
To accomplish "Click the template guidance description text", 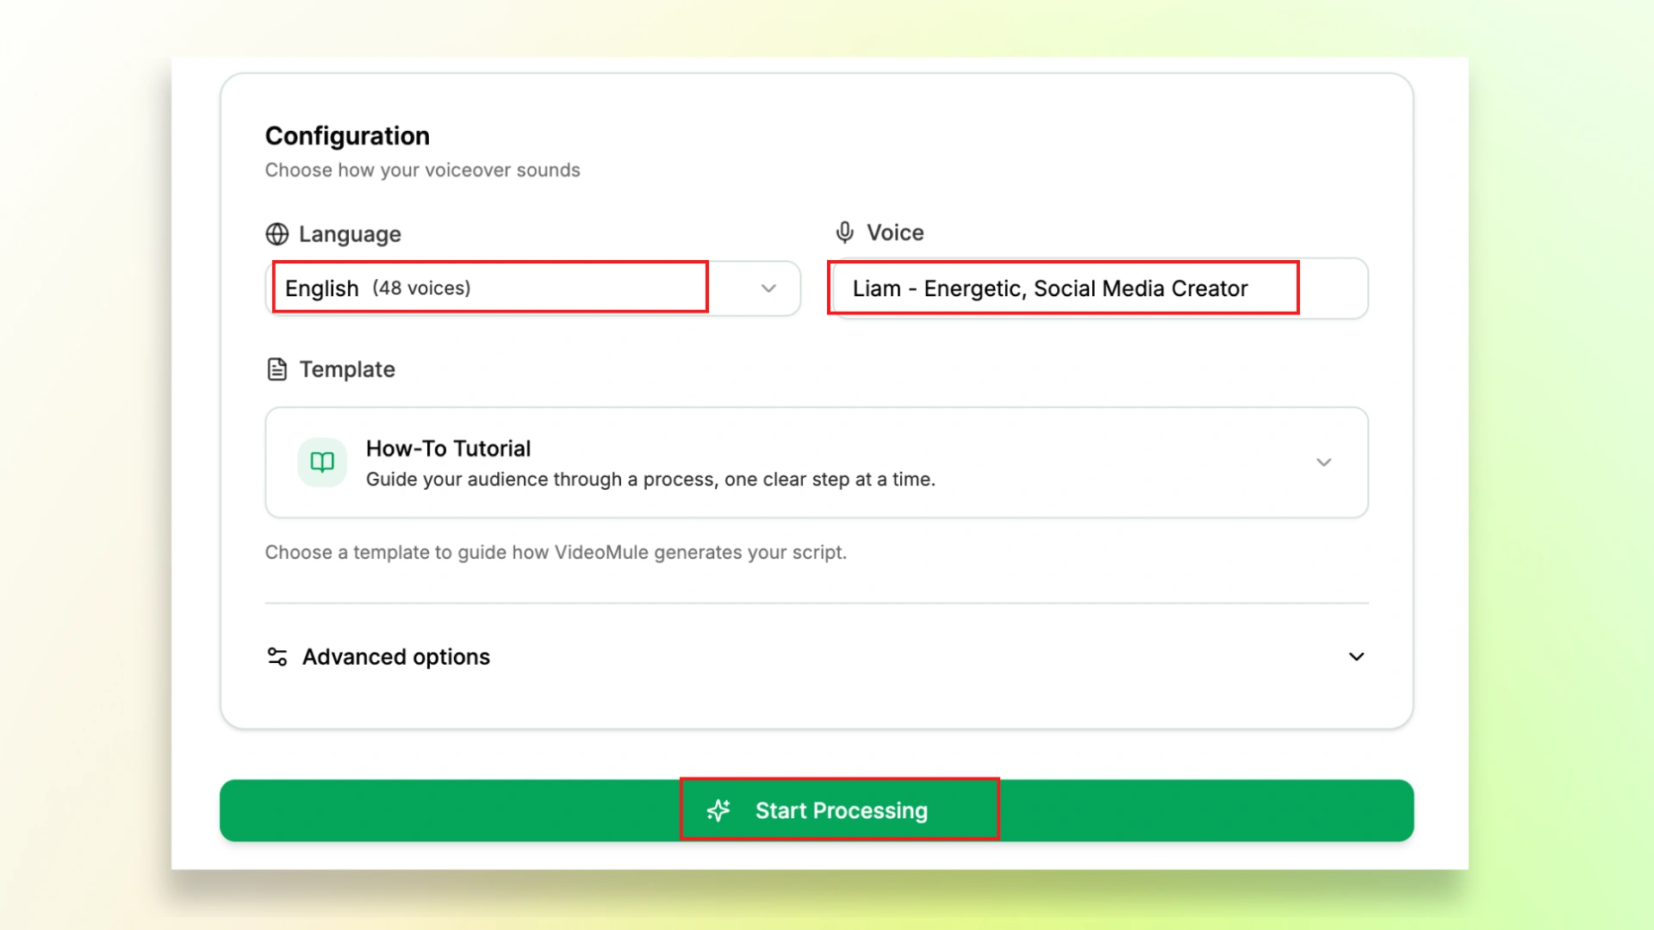I will click(556, 552).
